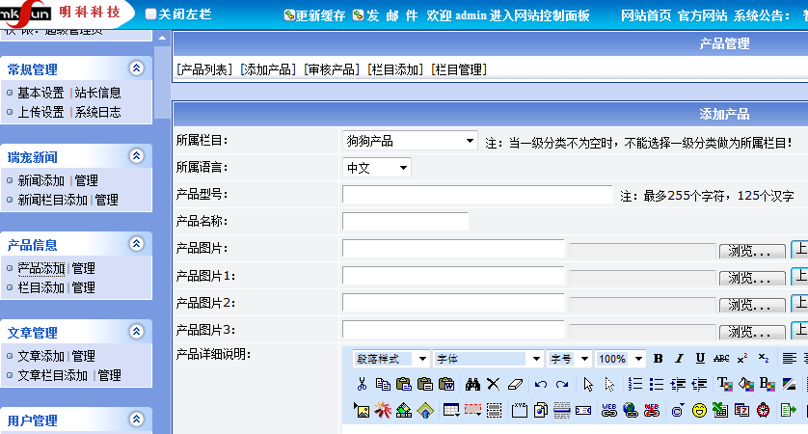The image size is (808, 434).
Task: Click the Insert Flash icon
Action: pos(383,410)
